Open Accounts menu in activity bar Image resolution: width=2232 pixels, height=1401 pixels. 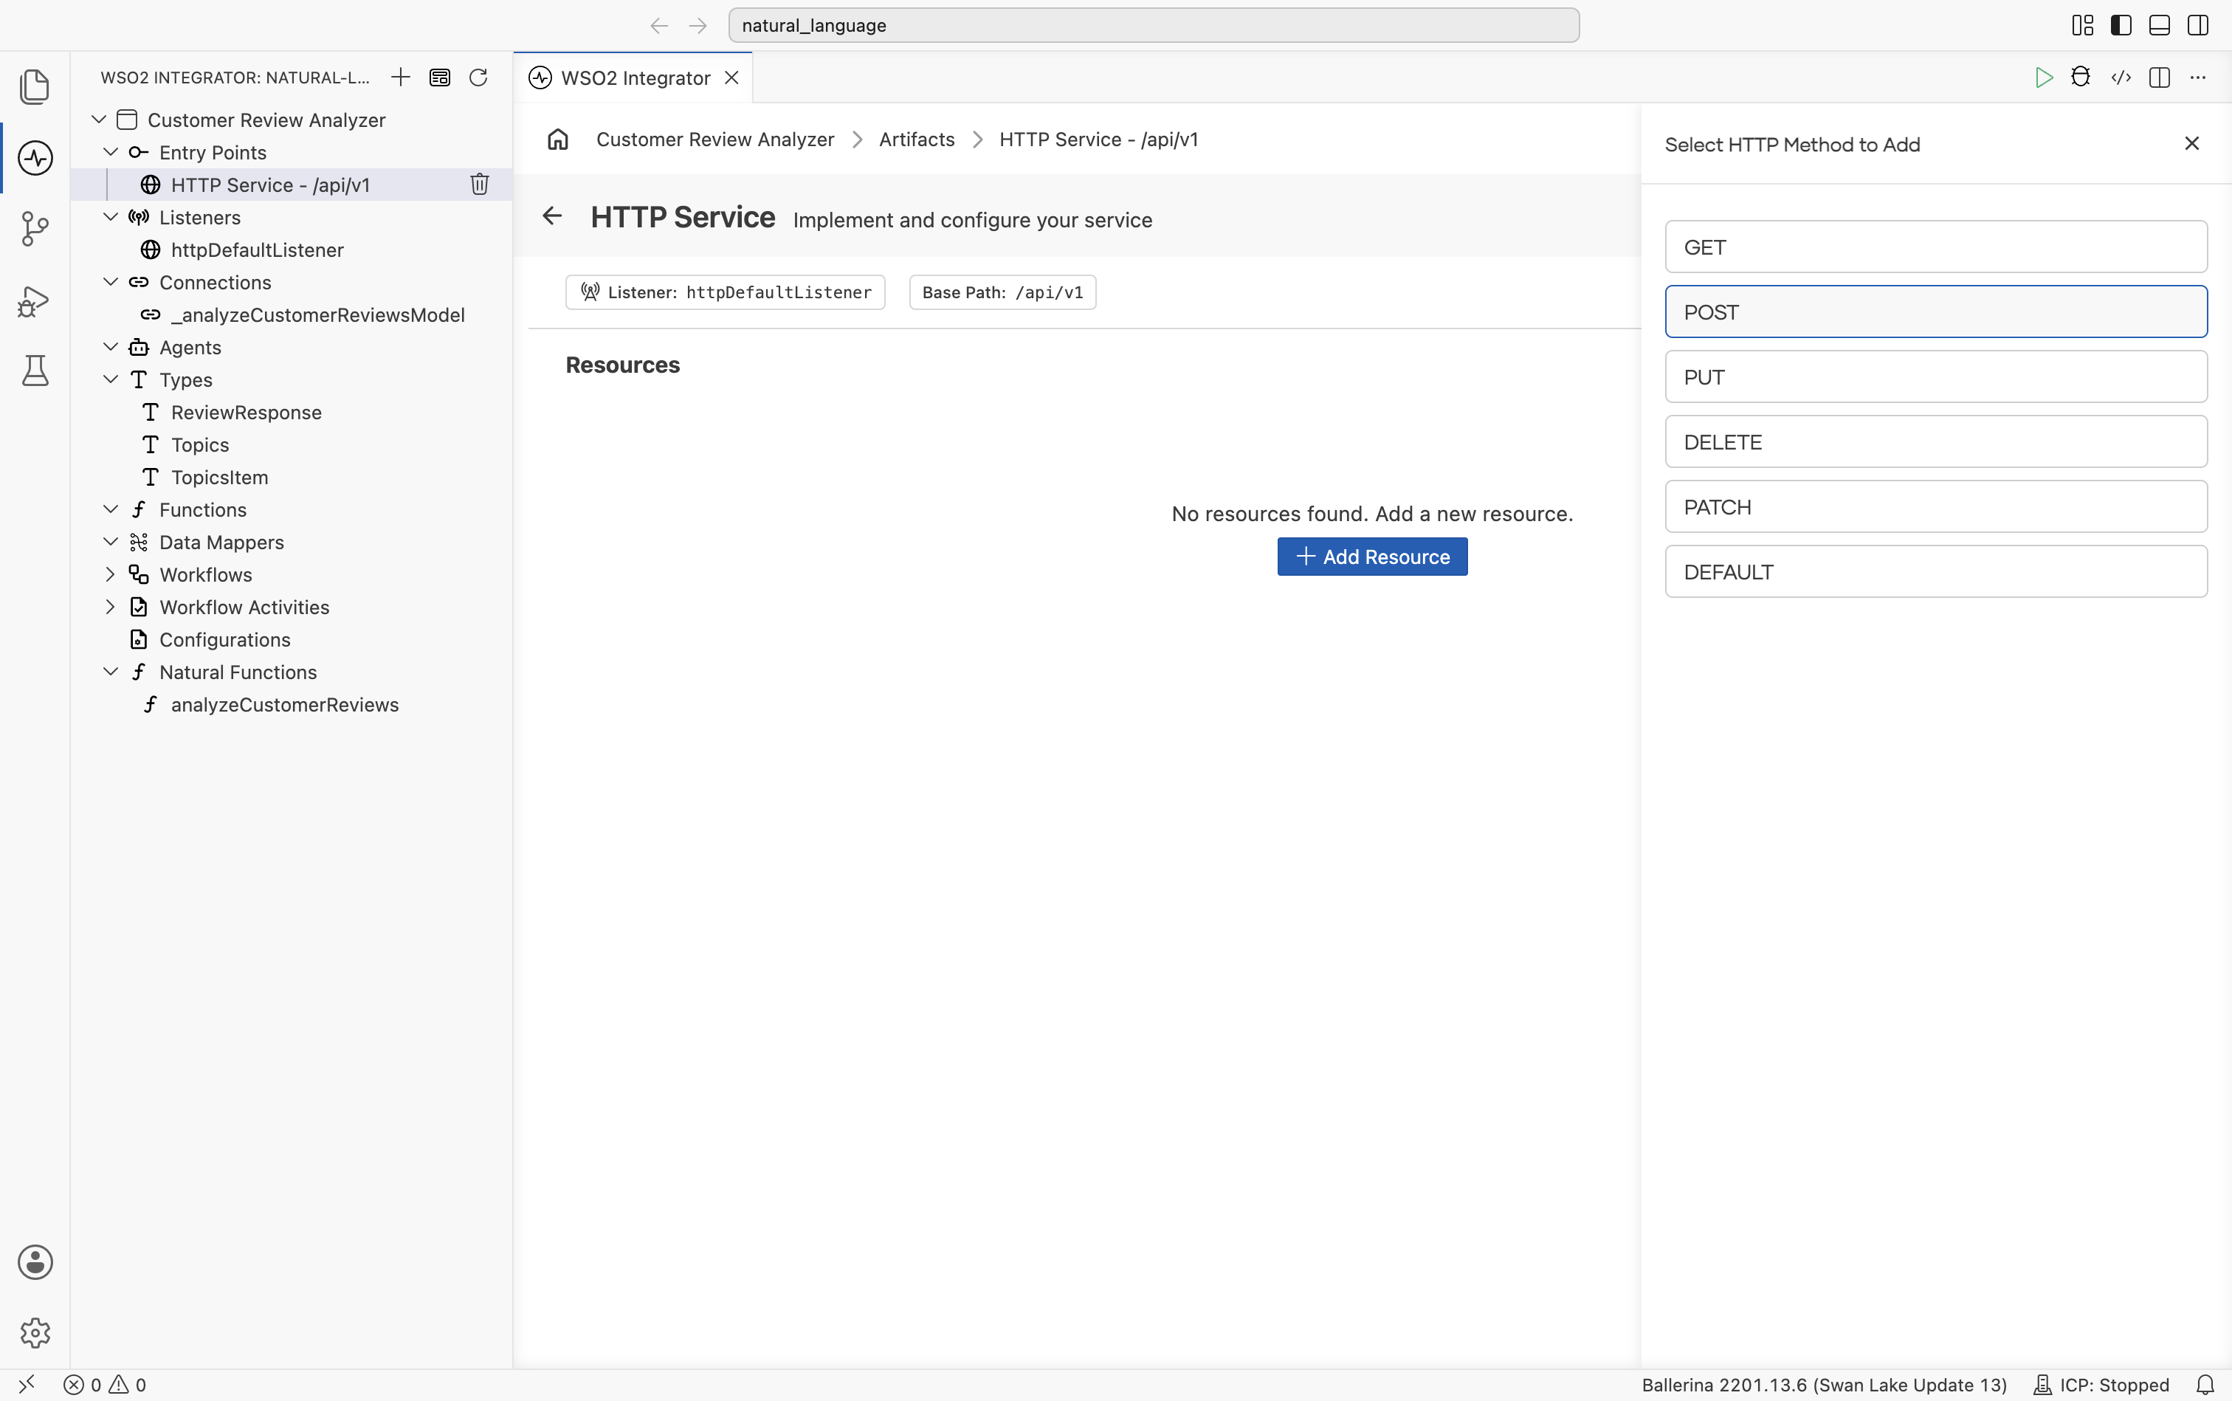click(x=34, y=1262)
